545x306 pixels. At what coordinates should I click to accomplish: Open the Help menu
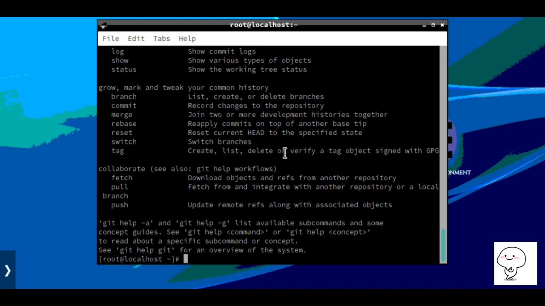(x=187, y=39)
